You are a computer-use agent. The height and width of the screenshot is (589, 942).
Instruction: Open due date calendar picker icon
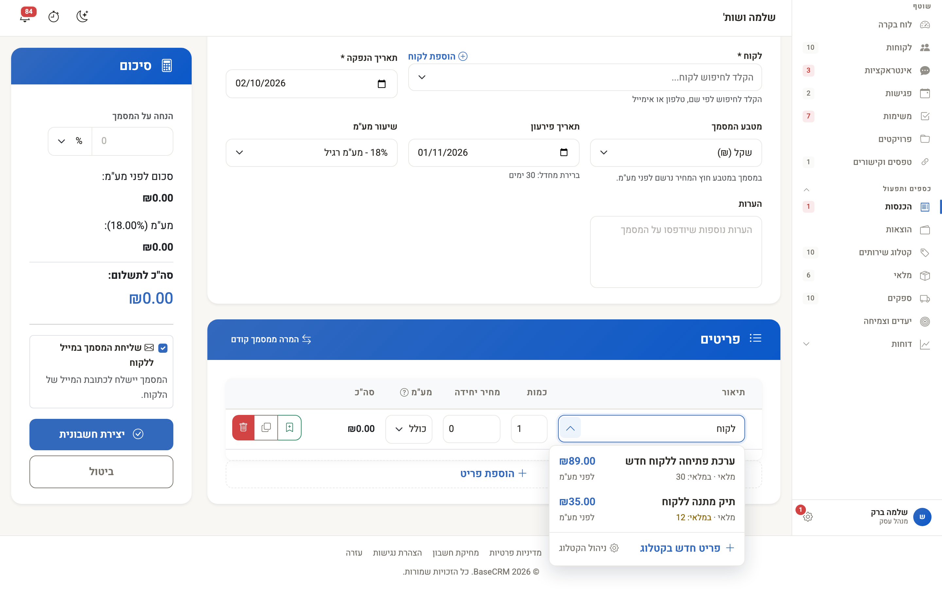click(x=564, y=152)
